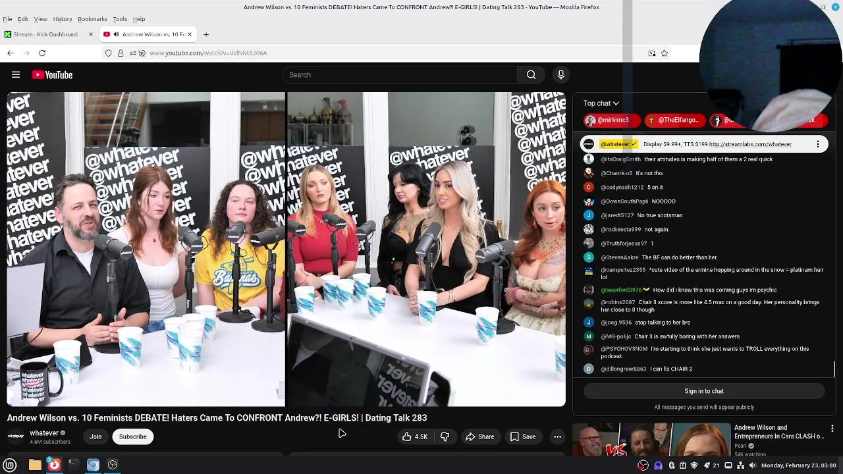Image resolution: width=843 pixels, height=474 pixels.
Task: Click chat username @ItsCraigSmith
Action: click(620, 159)
